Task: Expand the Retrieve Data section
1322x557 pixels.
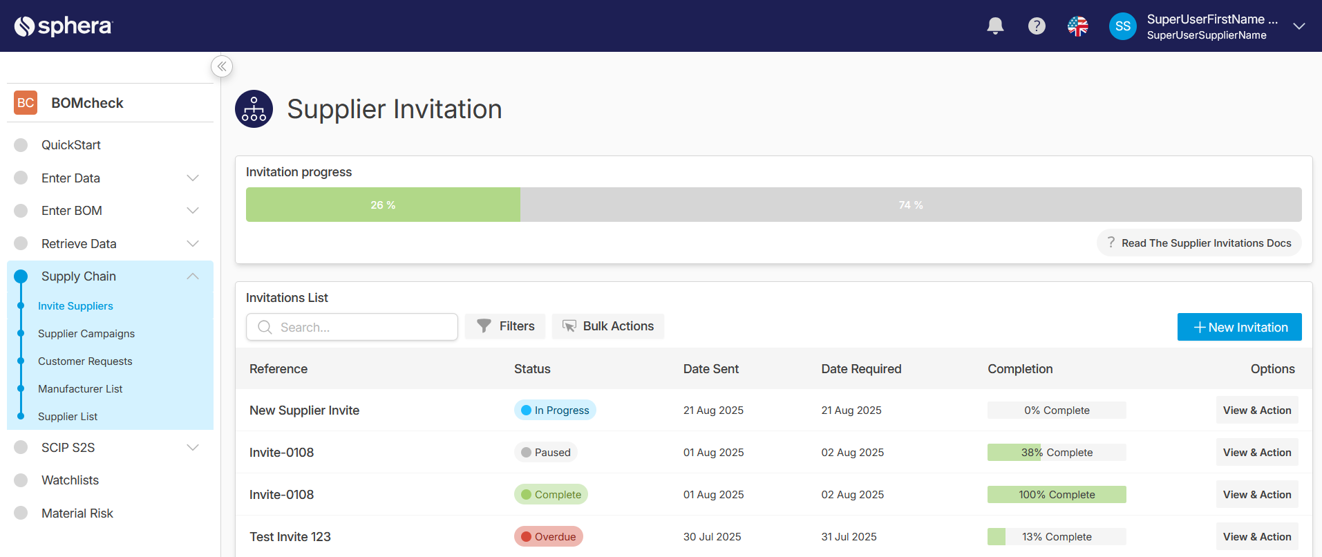Action: point(193,244)
